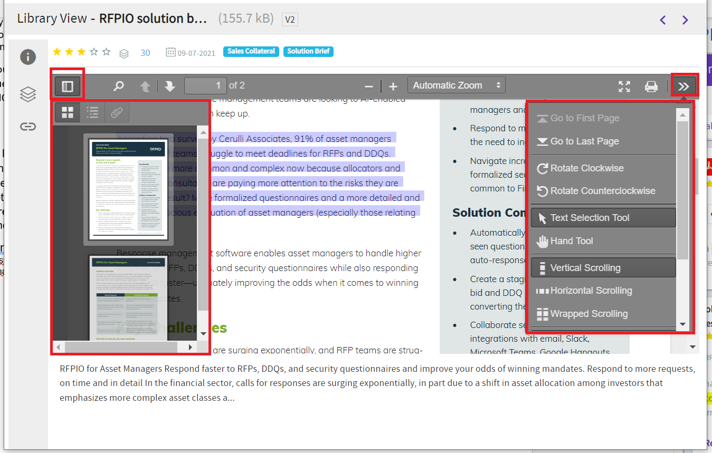The width and height of the screenshot is (712, 453).
Task: Go to the previous page with up arrow
Action: (x=145, y=86)
